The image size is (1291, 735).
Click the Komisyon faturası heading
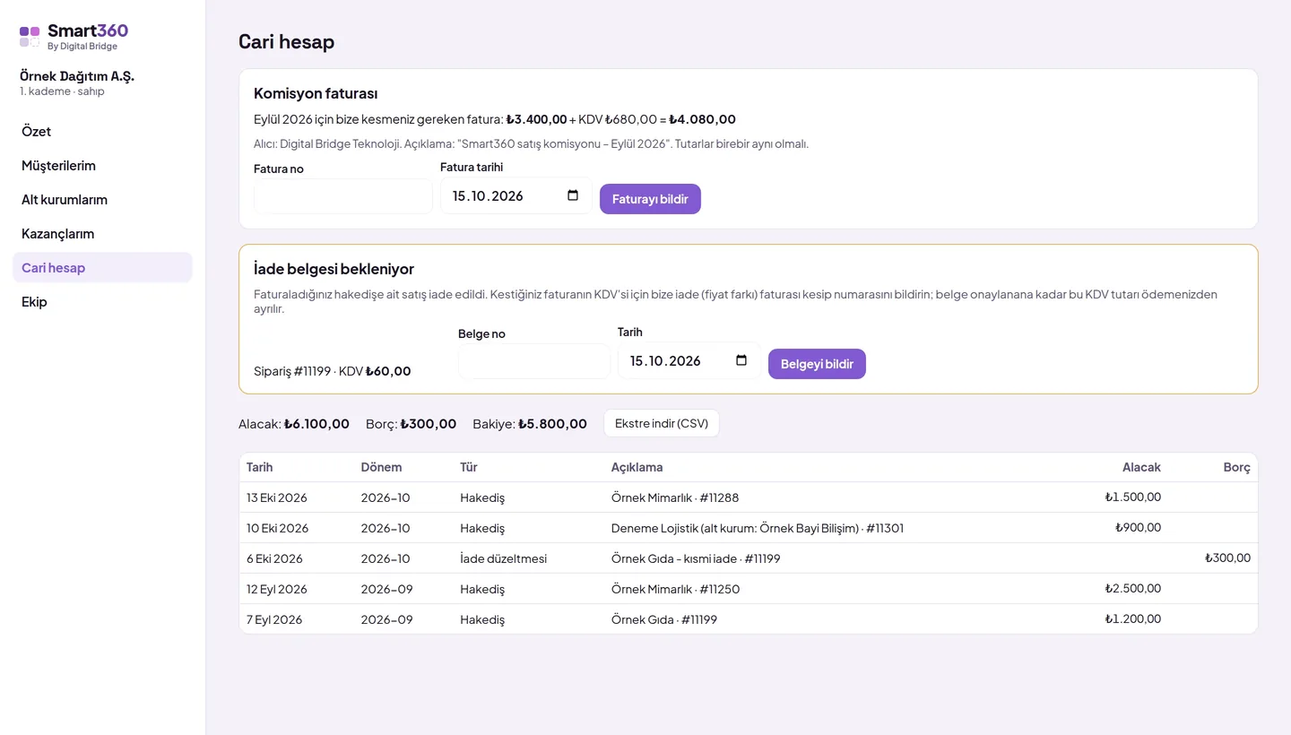tap(316, 93)
